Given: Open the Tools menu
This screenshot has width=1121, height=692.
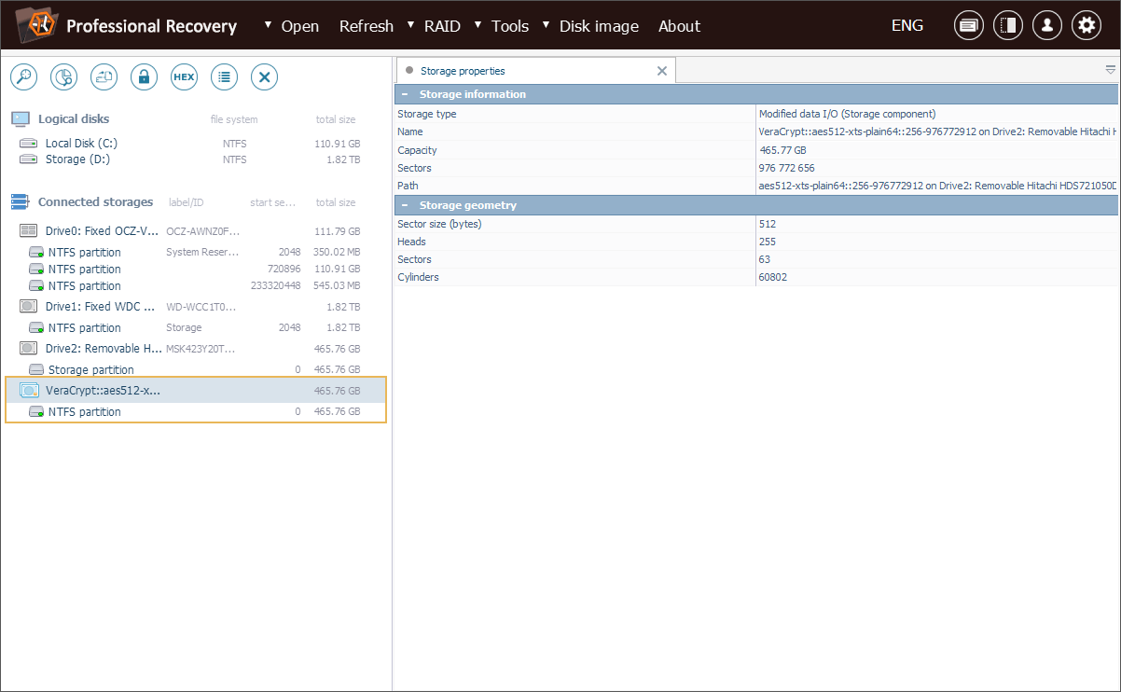Looking at the screenshot, I should coord(510,26).
